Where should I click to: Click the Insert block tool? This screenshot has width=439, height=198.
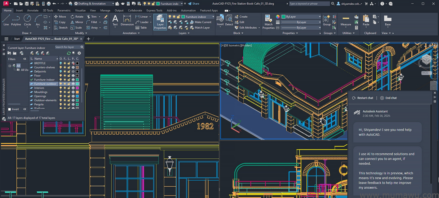(220, 20)
